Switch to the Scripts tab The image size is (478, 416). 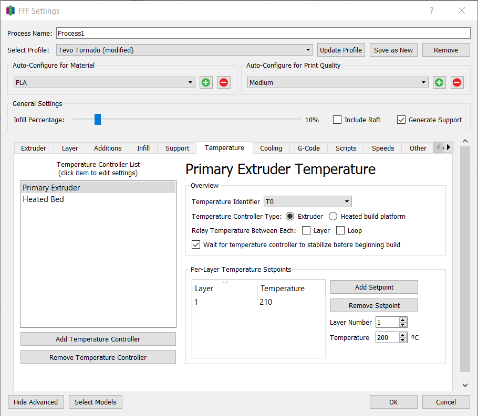346,148
